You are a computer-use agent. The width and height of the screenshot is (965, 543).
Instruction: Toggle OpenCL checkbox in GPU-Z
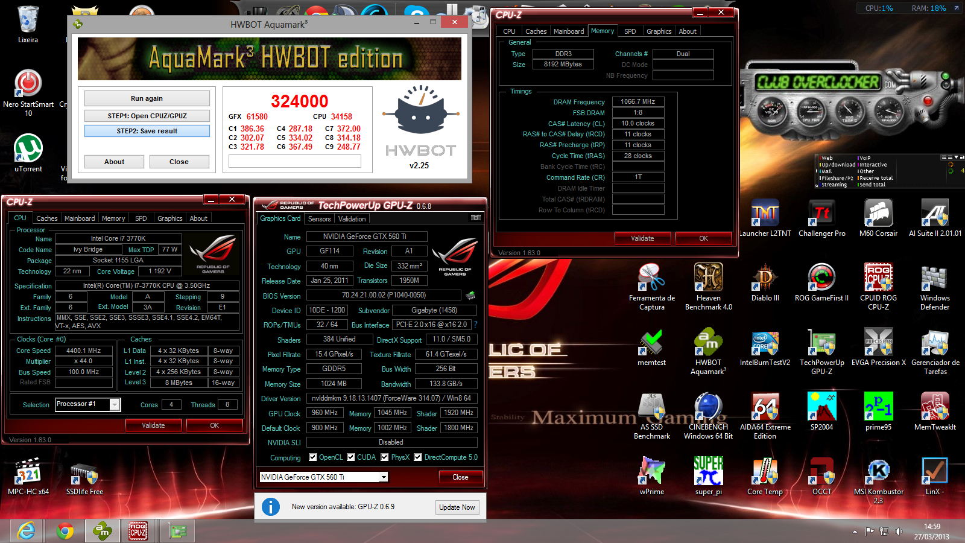[312, 457]
